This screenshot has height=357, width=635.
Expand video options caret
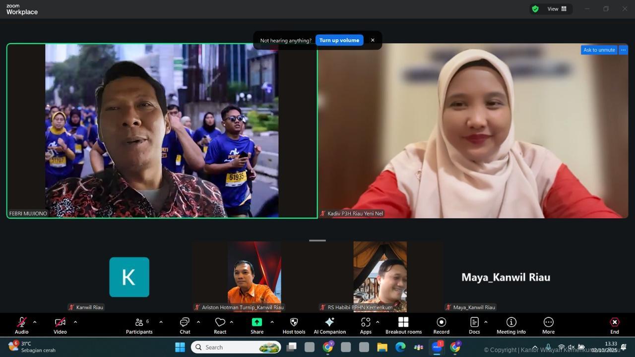pyautogui.click(x=75, y=322)
